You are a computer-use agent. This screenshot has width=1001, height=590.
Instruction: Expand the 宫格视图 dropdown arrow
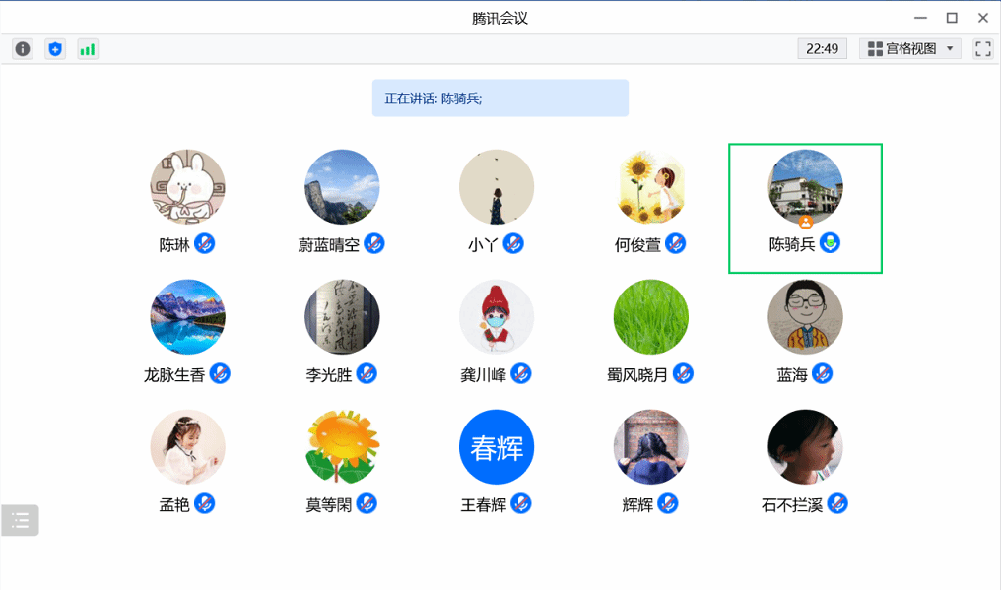(x=950, y=49)
